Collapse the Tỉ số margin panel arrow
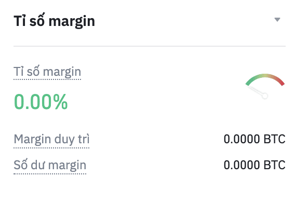The width and height of the screenshot is (295, 218). [277, 20]
